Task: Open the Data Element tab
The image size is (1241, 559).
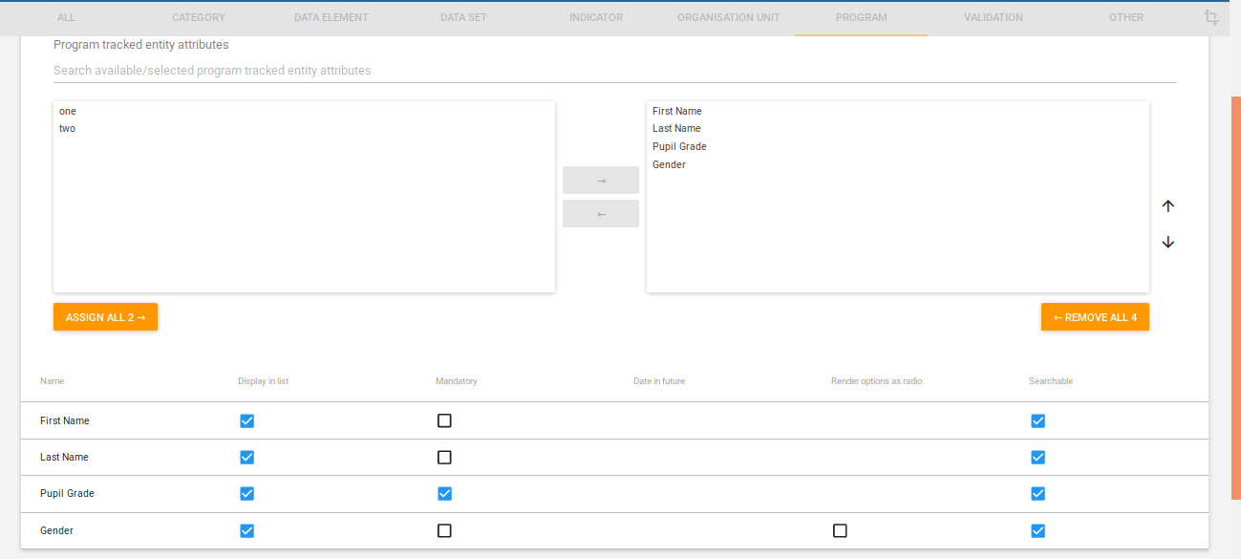Action: (x=332, y=17)
